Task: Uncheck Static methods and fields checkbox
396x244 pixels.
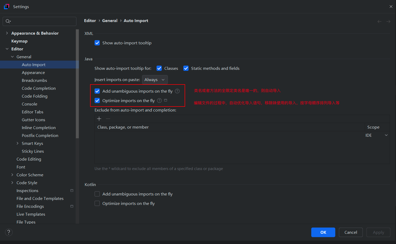Action: coord(186,68)
